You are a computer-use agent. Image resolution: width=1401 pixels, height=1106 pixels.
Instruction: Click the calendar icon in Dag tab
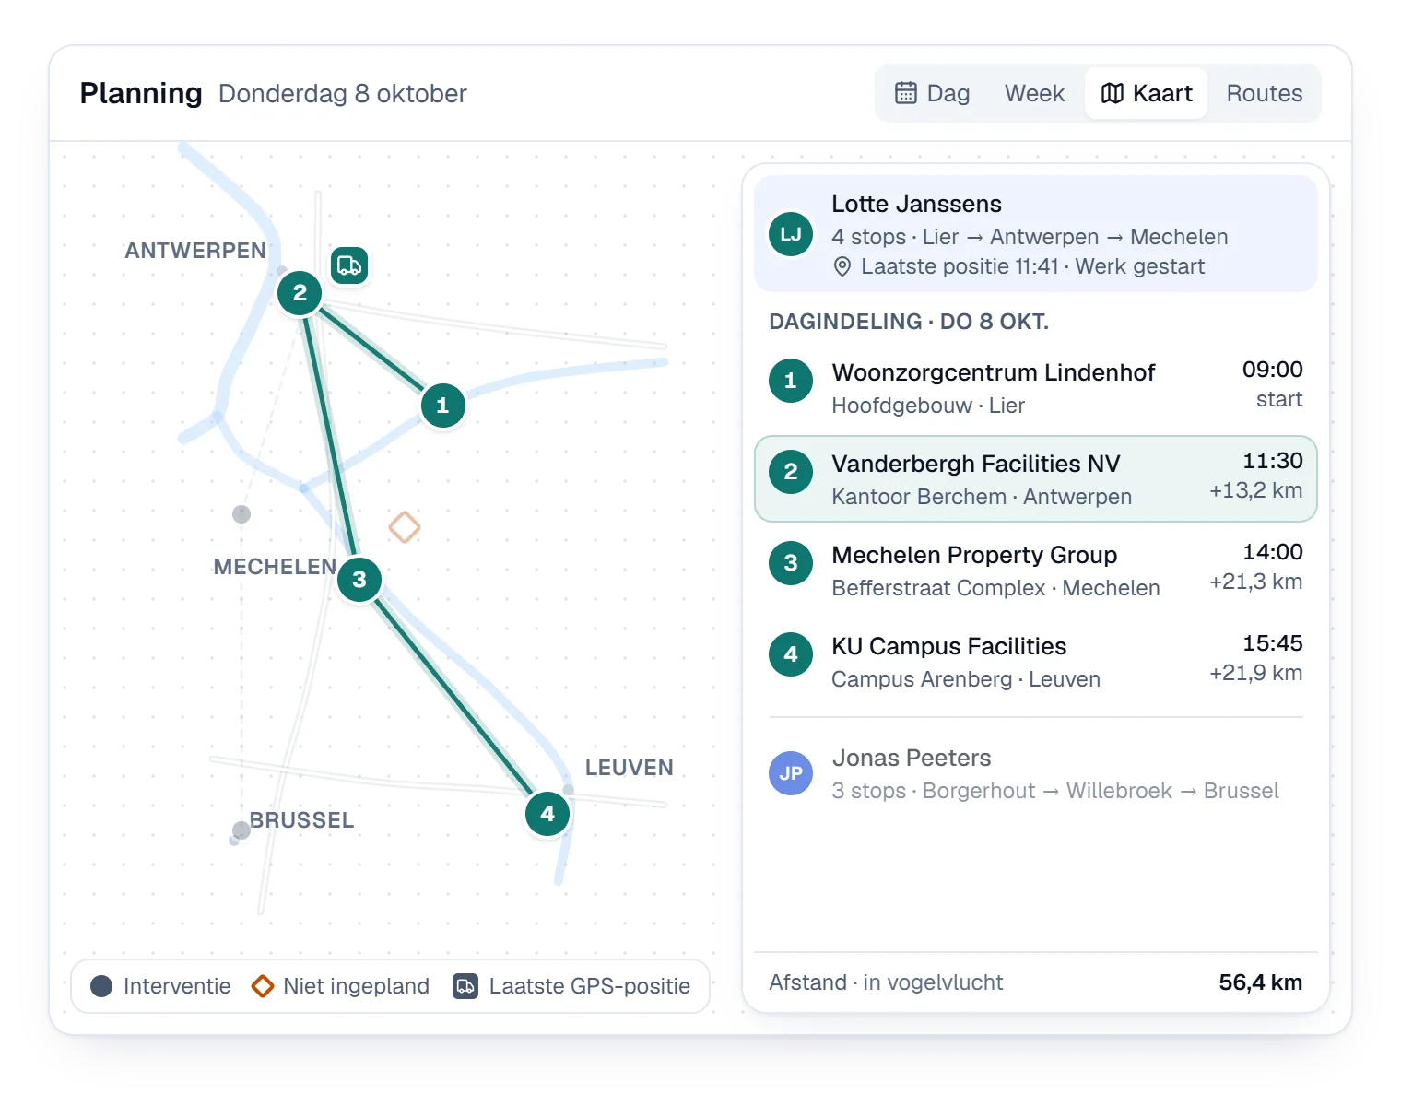906,93
